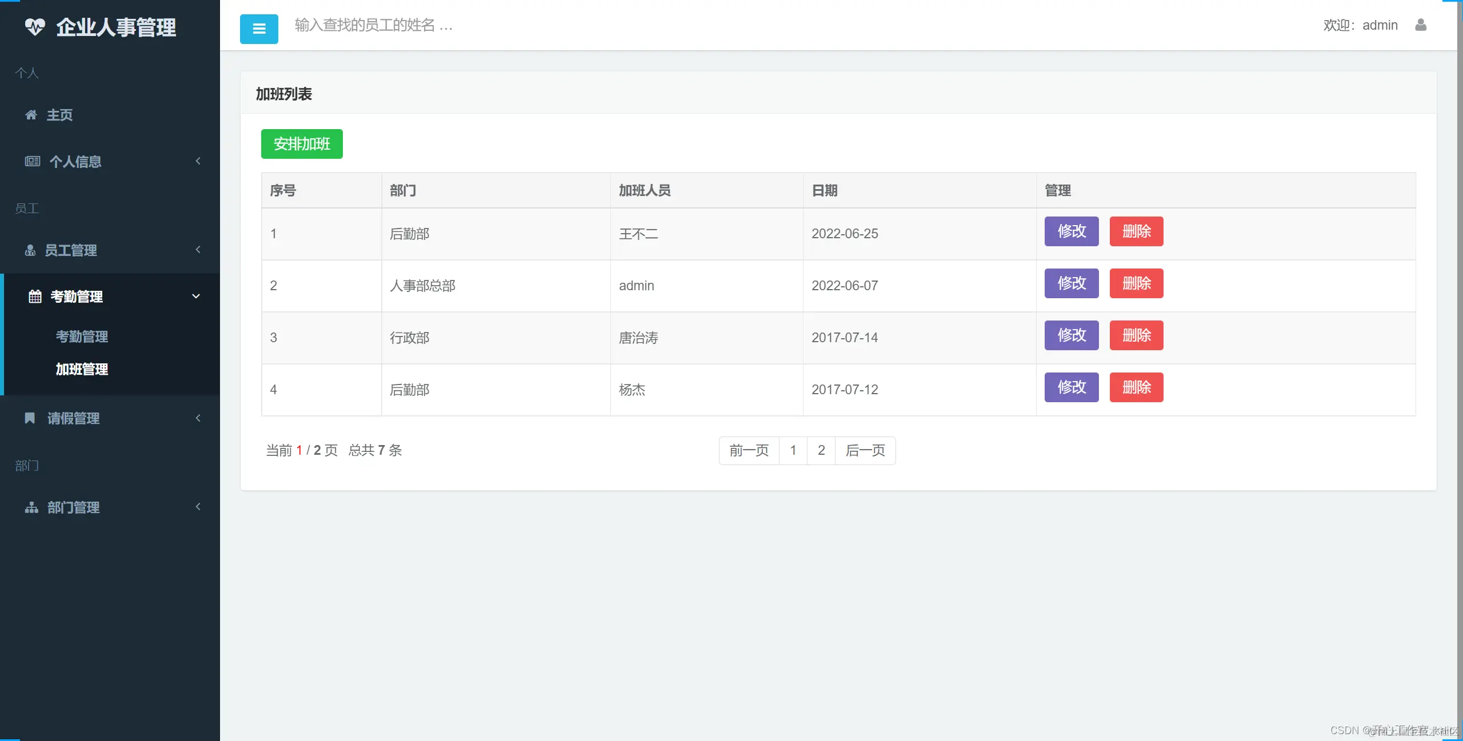Click the green 安排加班 button
Screen dimensions: 1463x741
(302, 144)
